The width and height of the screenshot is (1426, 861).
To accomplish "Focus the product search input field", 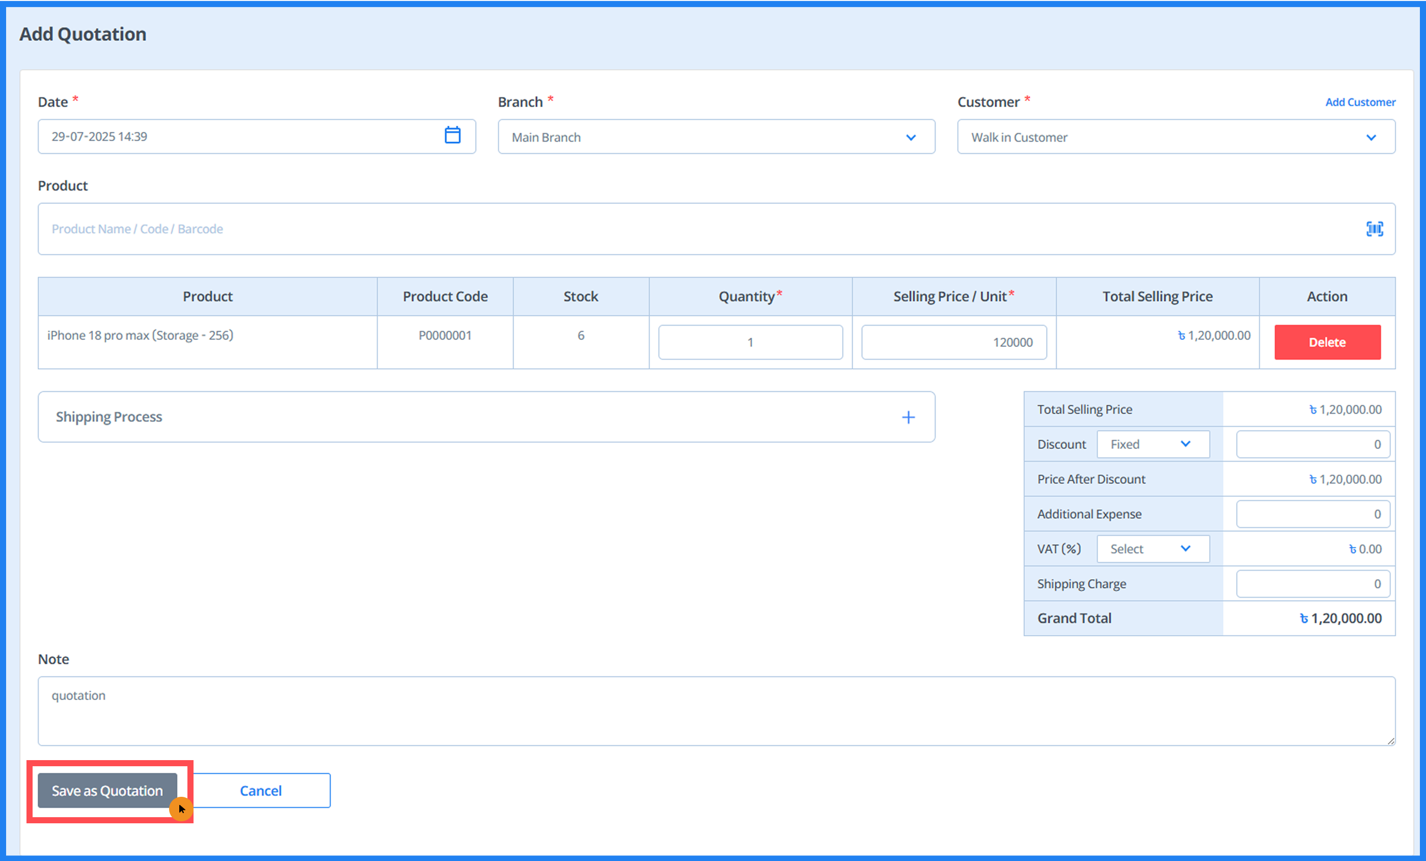I will point(695,229).
